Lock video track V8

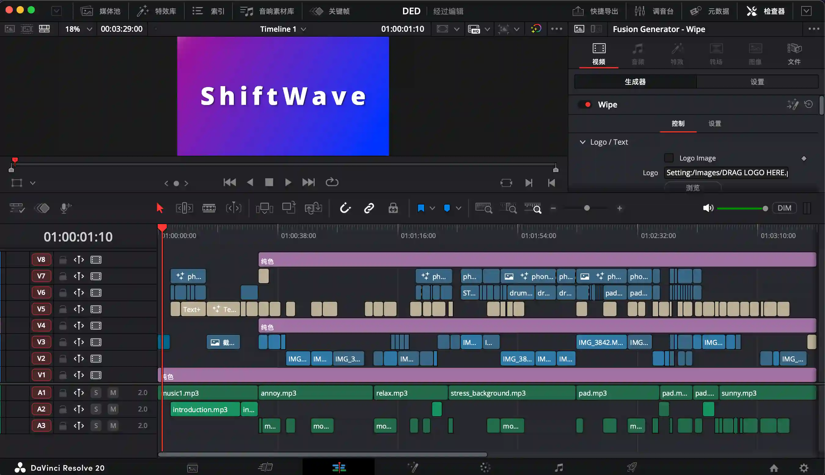click(x=63, y=260)
